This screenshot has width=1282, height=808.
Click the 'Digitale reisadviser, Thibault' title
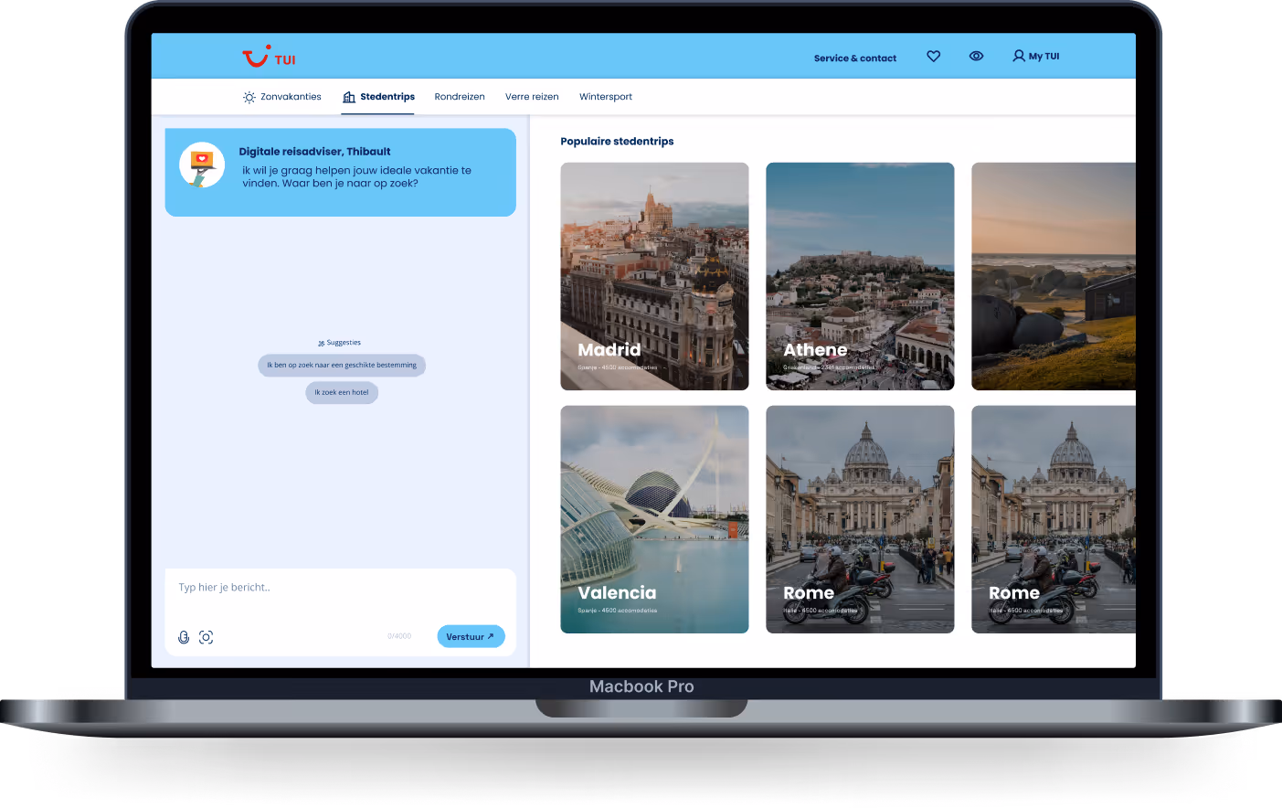pos(314,152)
